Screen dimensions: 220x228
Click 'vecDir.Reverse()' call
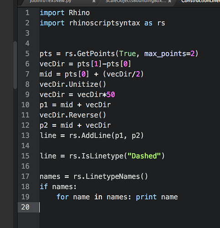(73, 115)
